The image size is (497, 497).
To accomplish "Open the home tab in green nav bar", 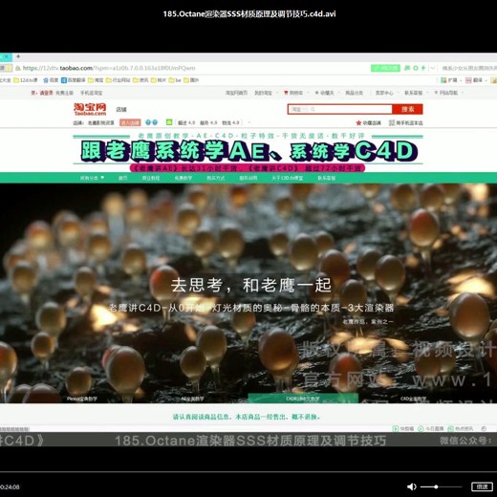I will tap(123, 178).
